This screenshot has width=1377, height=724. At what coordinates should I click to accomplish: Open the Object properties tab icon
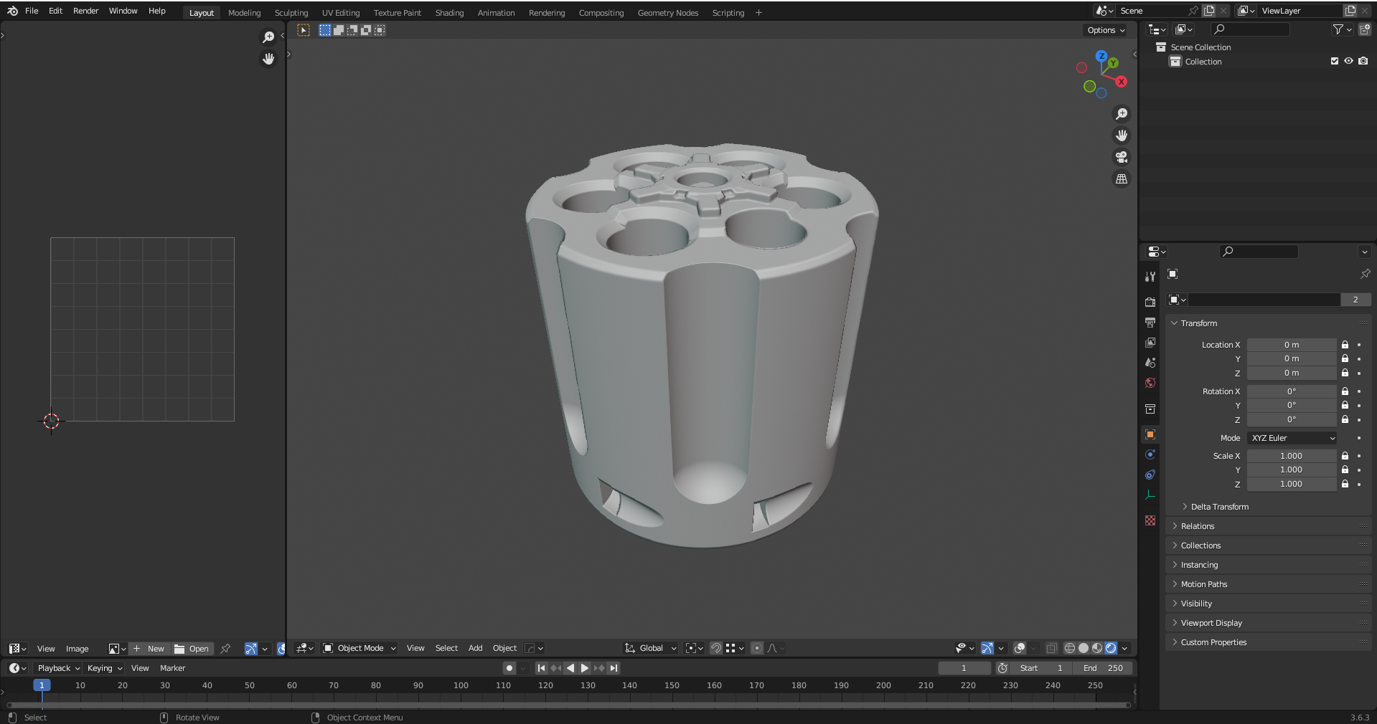(x=1150, y=434)
